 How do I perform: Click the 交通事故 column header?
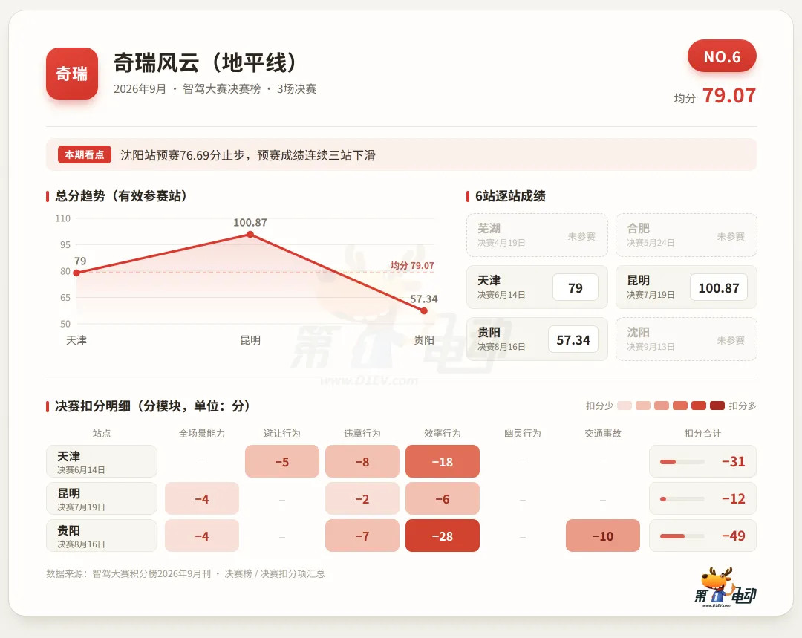603,433
